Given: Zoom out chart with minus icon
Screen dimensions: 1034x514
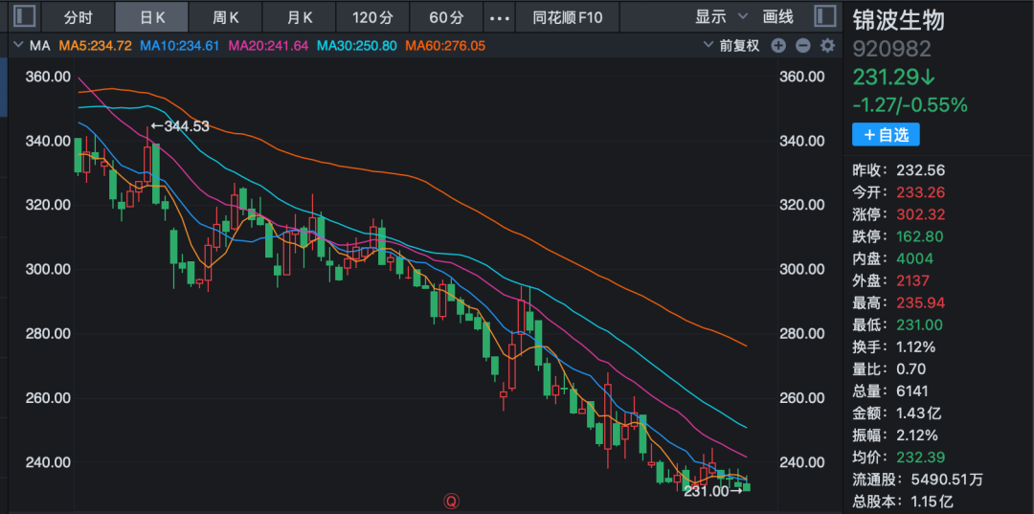Looking at the screenshot, I should click(802, 46).
